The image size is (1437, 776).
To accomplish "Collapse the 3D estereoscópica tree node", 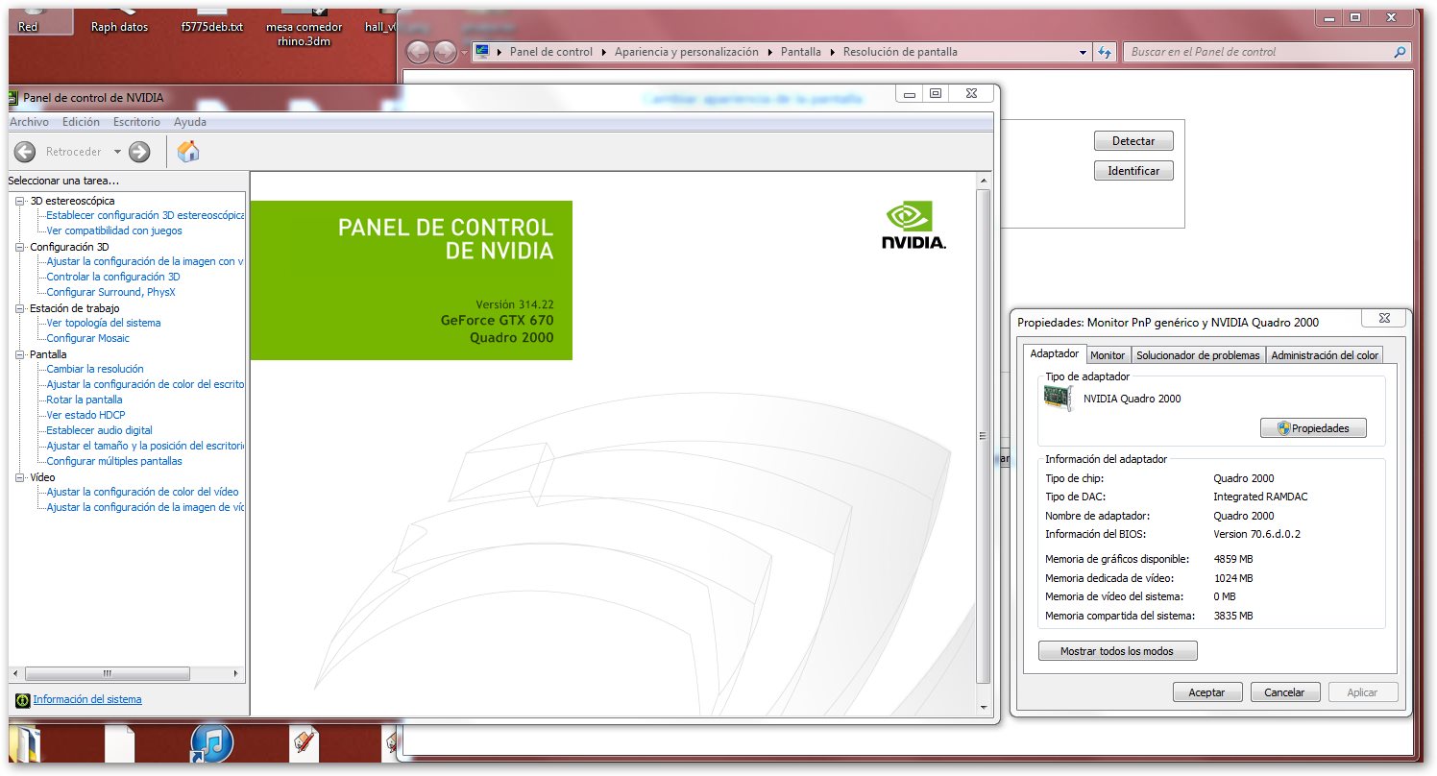I will point(21,201).
